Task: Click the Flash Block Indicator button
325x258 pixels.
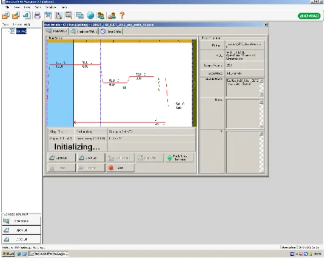Action: pyautogui.click(x=179, y=158)
